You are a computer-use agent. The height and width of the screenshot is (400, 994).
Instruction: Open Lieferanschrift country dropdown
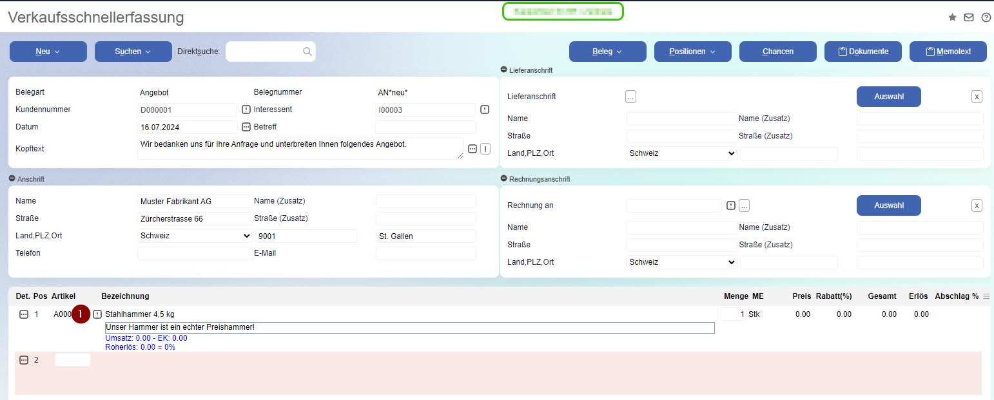(682, 153)
